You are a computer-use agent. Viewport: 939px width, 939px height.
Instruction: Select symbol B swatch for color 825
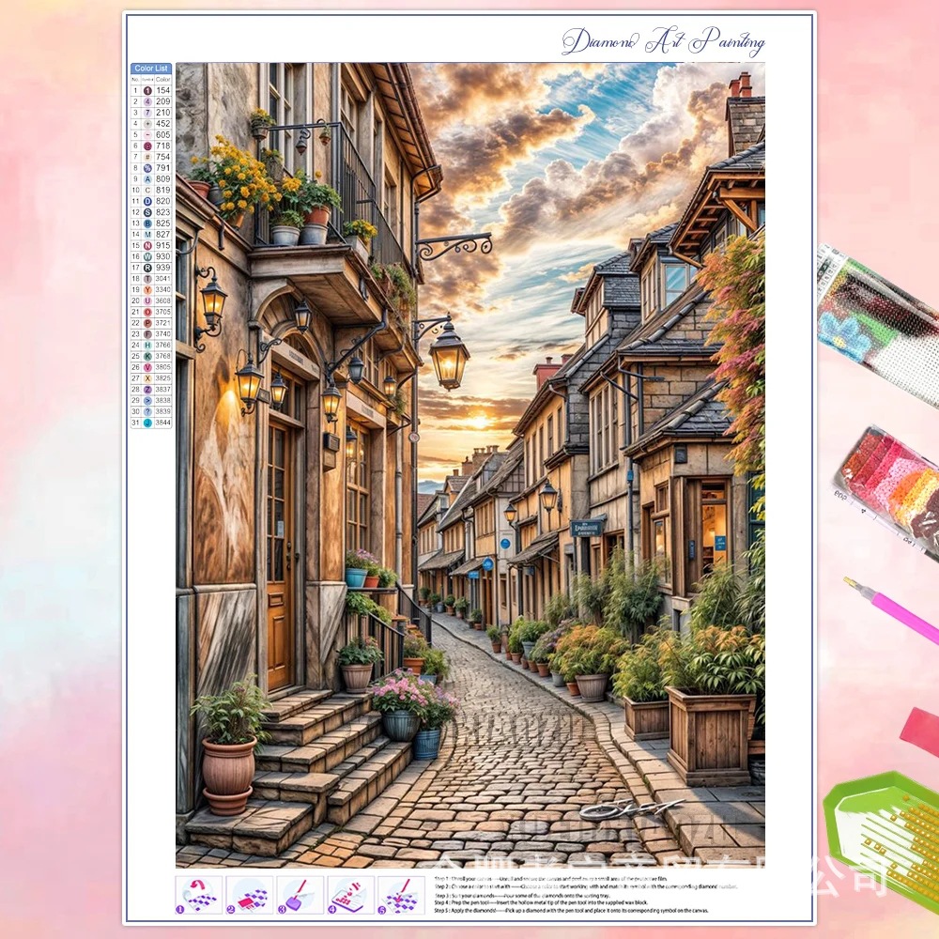[x=147, y=223]
